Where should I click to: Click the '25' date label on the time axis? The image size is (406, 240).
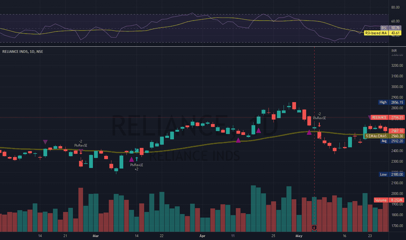point(273,236)
